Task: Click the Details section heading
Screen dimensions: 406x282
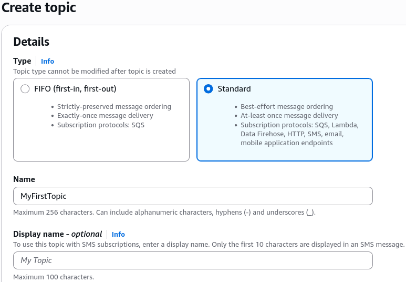Action: [32, 42]
